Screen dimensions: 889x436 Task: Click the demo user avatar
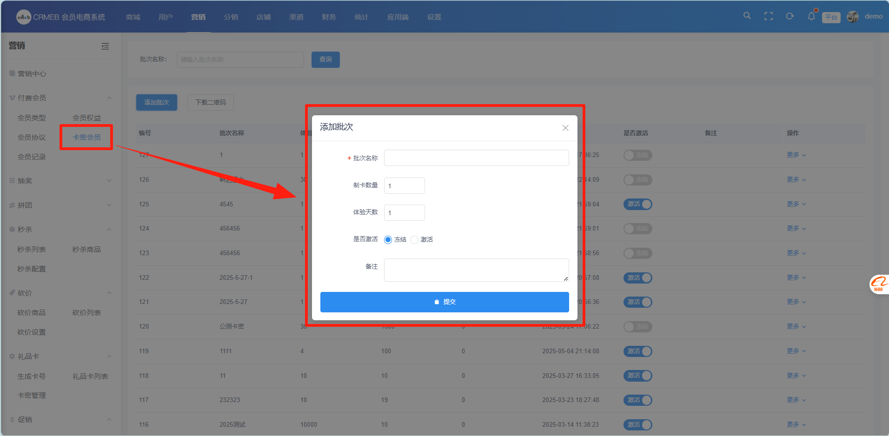pos(853,17)
